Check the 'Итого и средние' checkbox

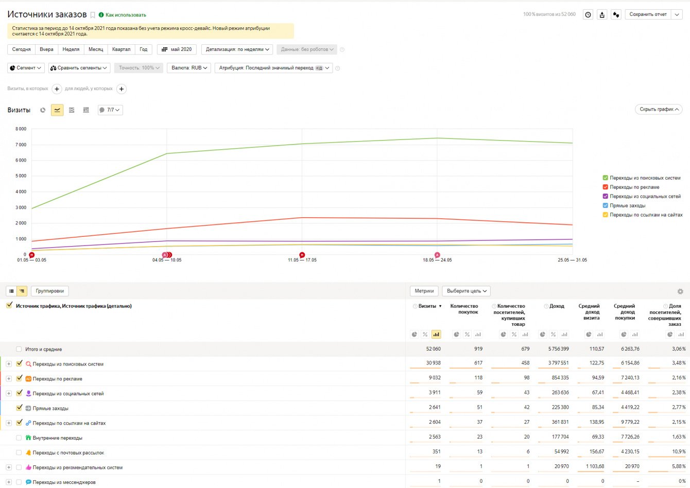point(19,349)
